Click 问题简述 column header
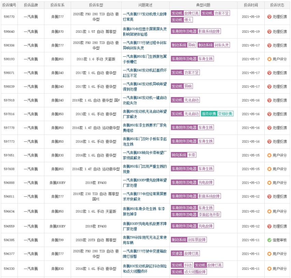291x278 pixels. [x=145, y=5]
